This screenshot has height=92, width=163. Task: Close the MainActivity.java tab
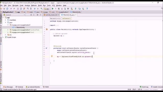click(x=76, y=15)
